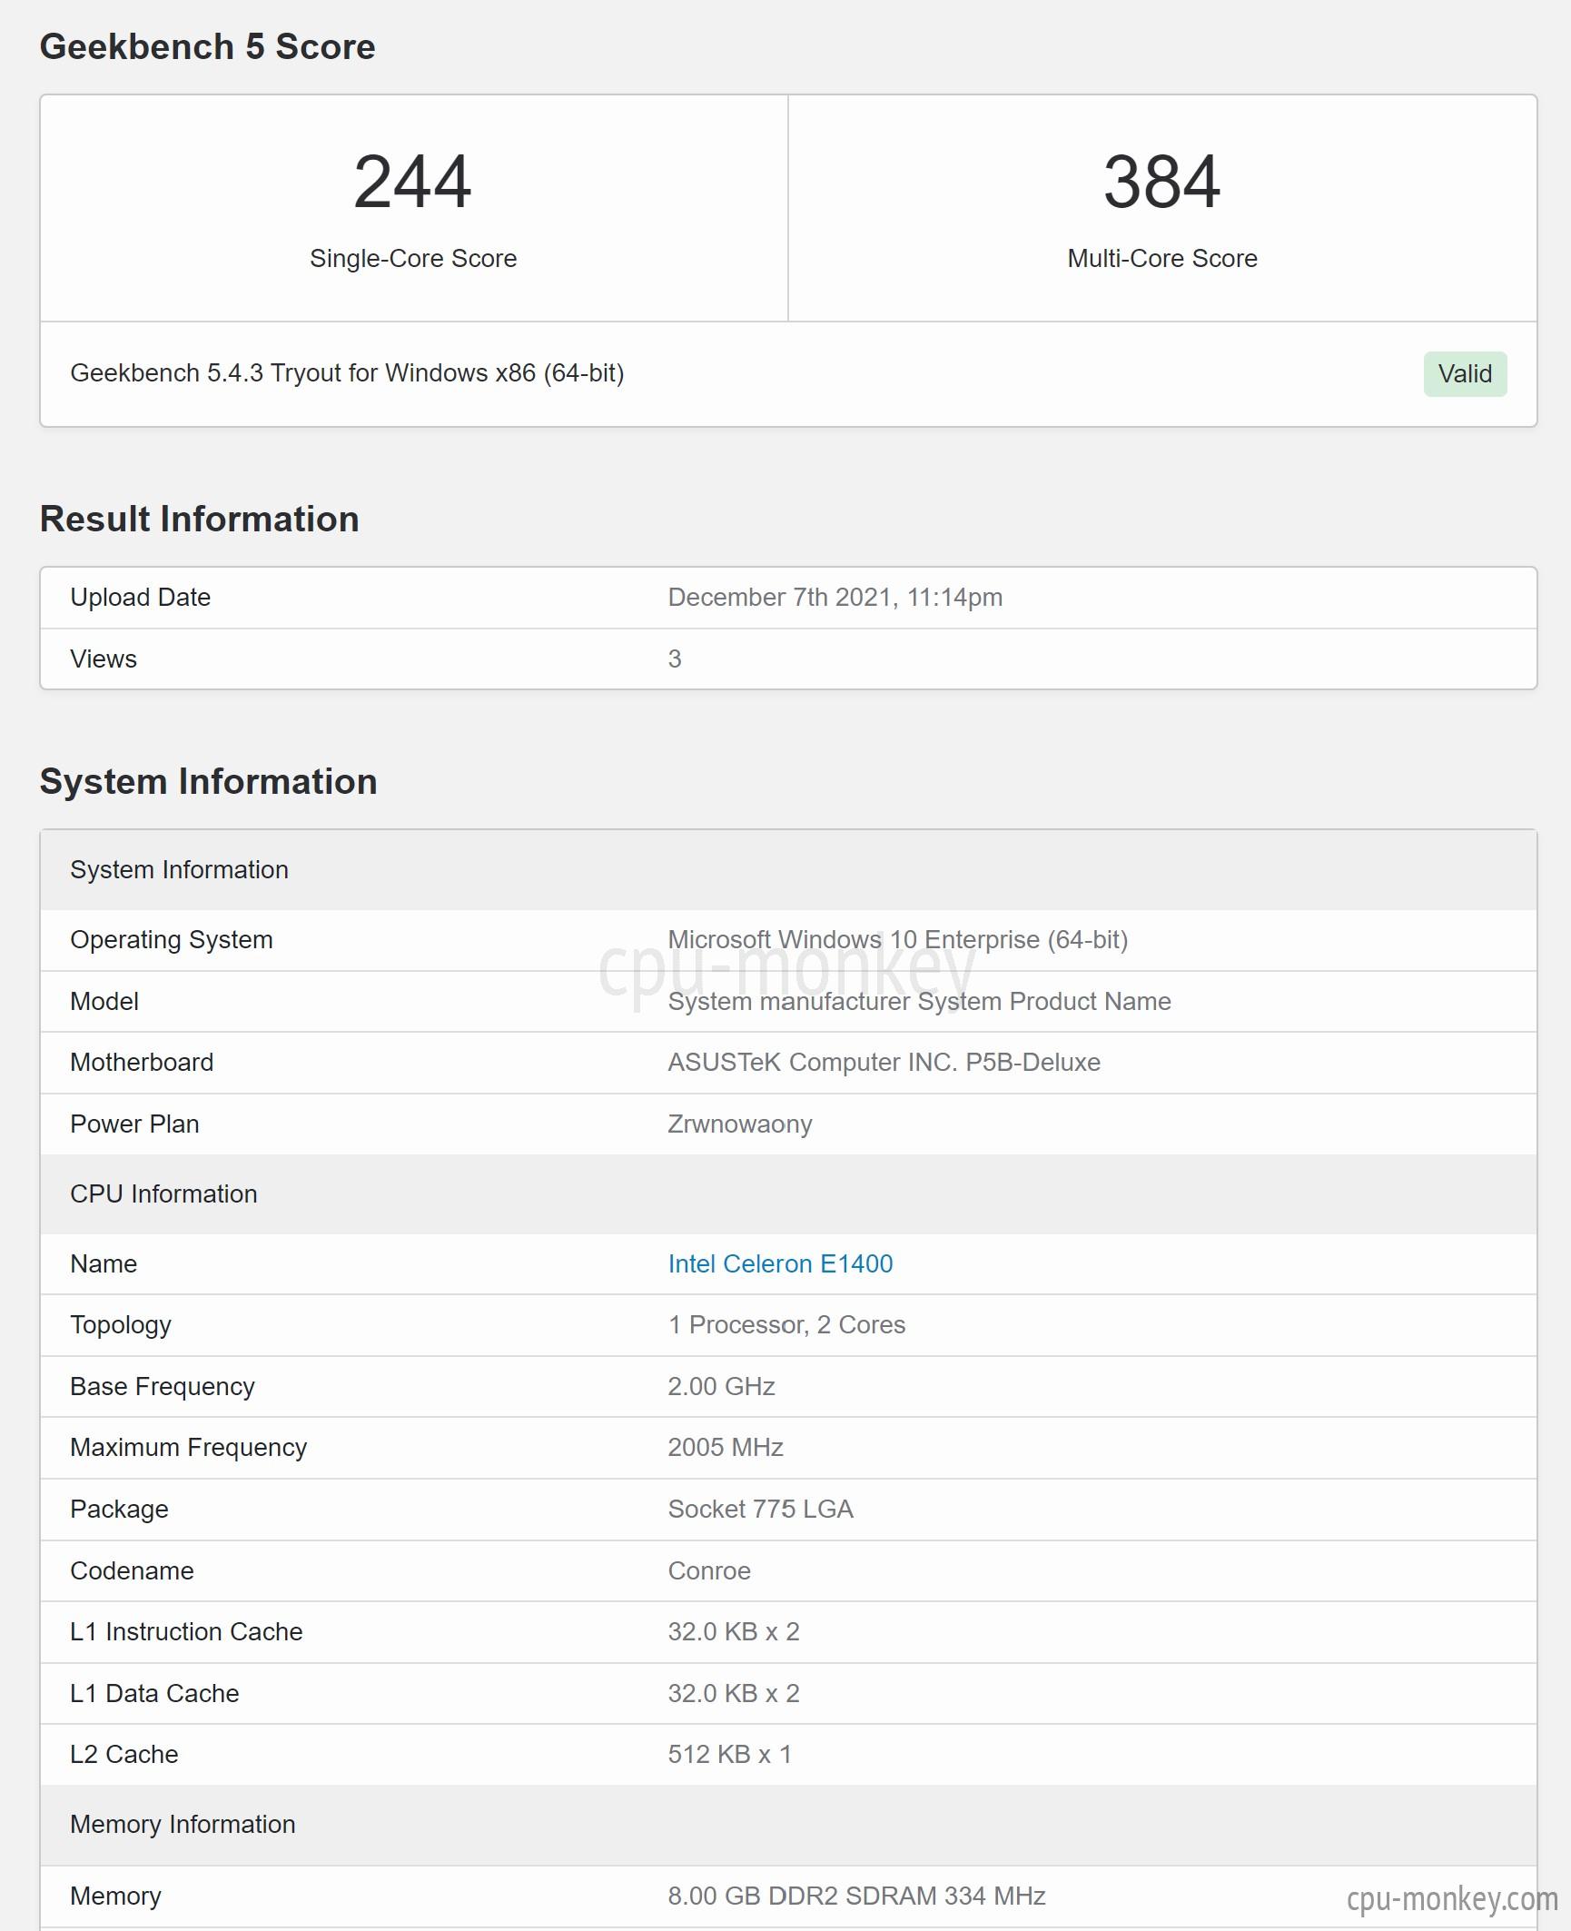Screen dimensions: 1571x1931
Task: Select the 2005 MHz maximum frequency value
Action: click(x=726, y=1447)
